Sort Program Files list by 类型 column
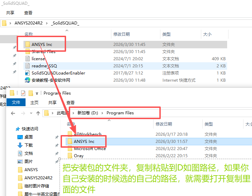The width and height of the screenshot is (252, 196). click(209, 124)
